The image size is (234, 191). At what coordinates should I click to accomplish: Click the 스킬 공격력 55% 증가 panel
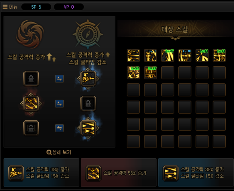point(119,172)
